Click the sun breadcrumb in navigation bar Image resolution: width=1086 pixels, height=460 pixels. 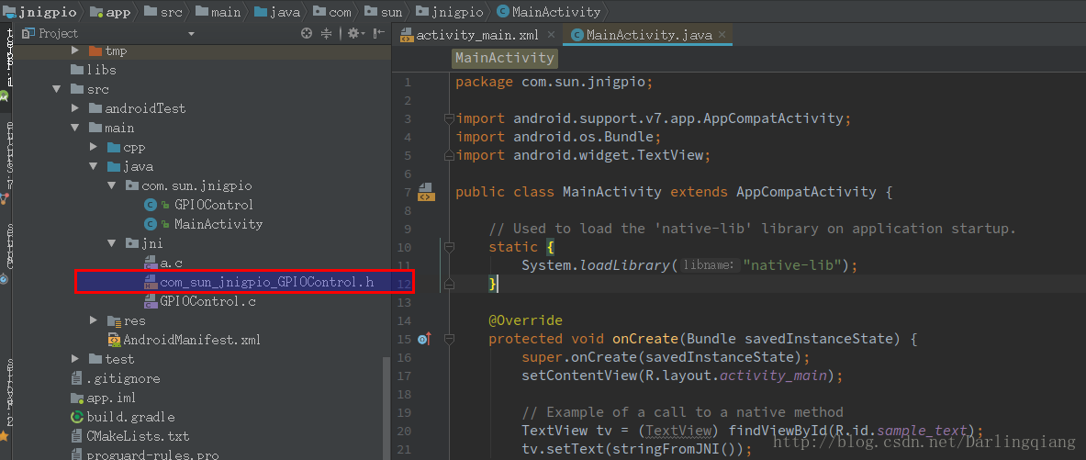click(383, 12)
